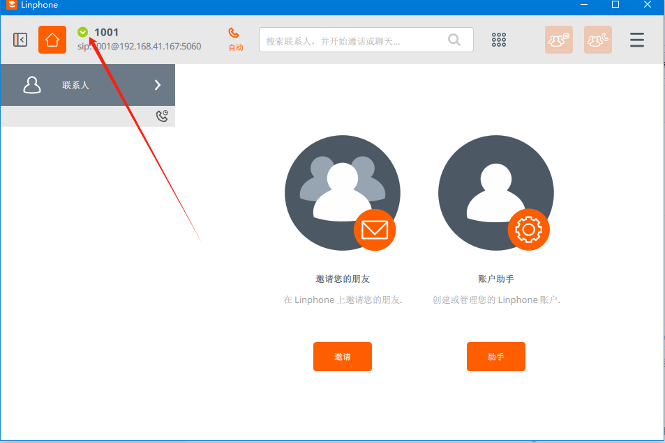Click the invite friends illustration
Screen dimensions: 665x443
[x=342, y=193]
